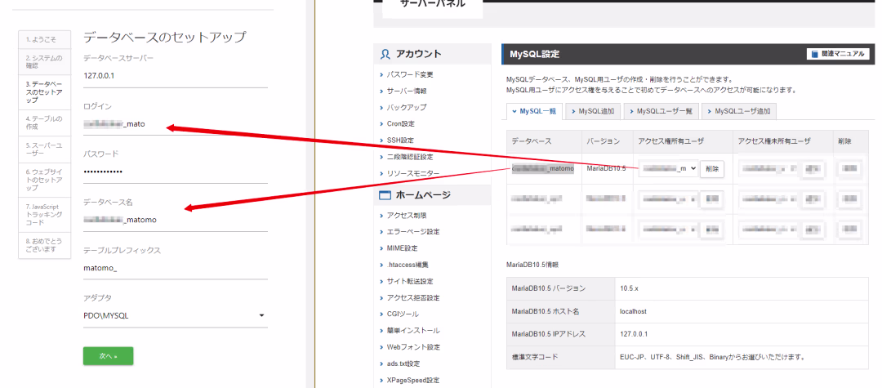Open the アクセス拒否設定 link
This screenshot has width=882, height=388.
pos(413,297)
